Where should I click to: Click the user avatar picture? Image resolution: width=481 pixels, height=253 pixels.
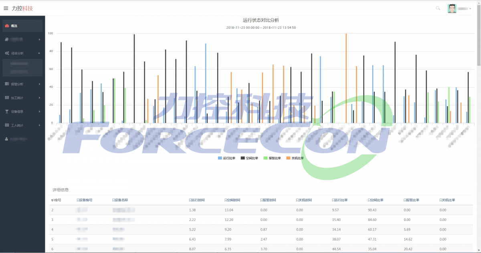pyautogui.click(x=452, y=8)
